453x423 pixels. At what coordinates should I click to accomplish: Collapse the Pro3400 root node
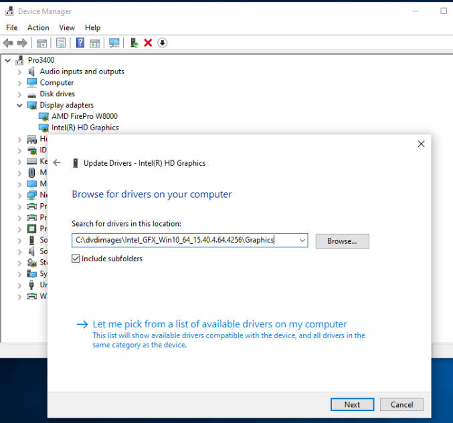[x=8, y=60]
